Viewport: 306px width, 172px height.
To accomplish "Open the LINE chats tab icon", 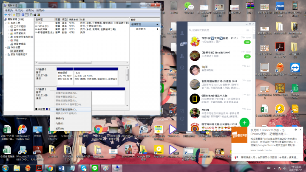I will [182, 45].
